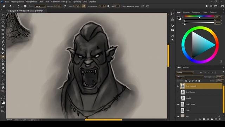Hide the 'Слой 3 копия 2' layer
225x127 pixels.
pos(178,86)
